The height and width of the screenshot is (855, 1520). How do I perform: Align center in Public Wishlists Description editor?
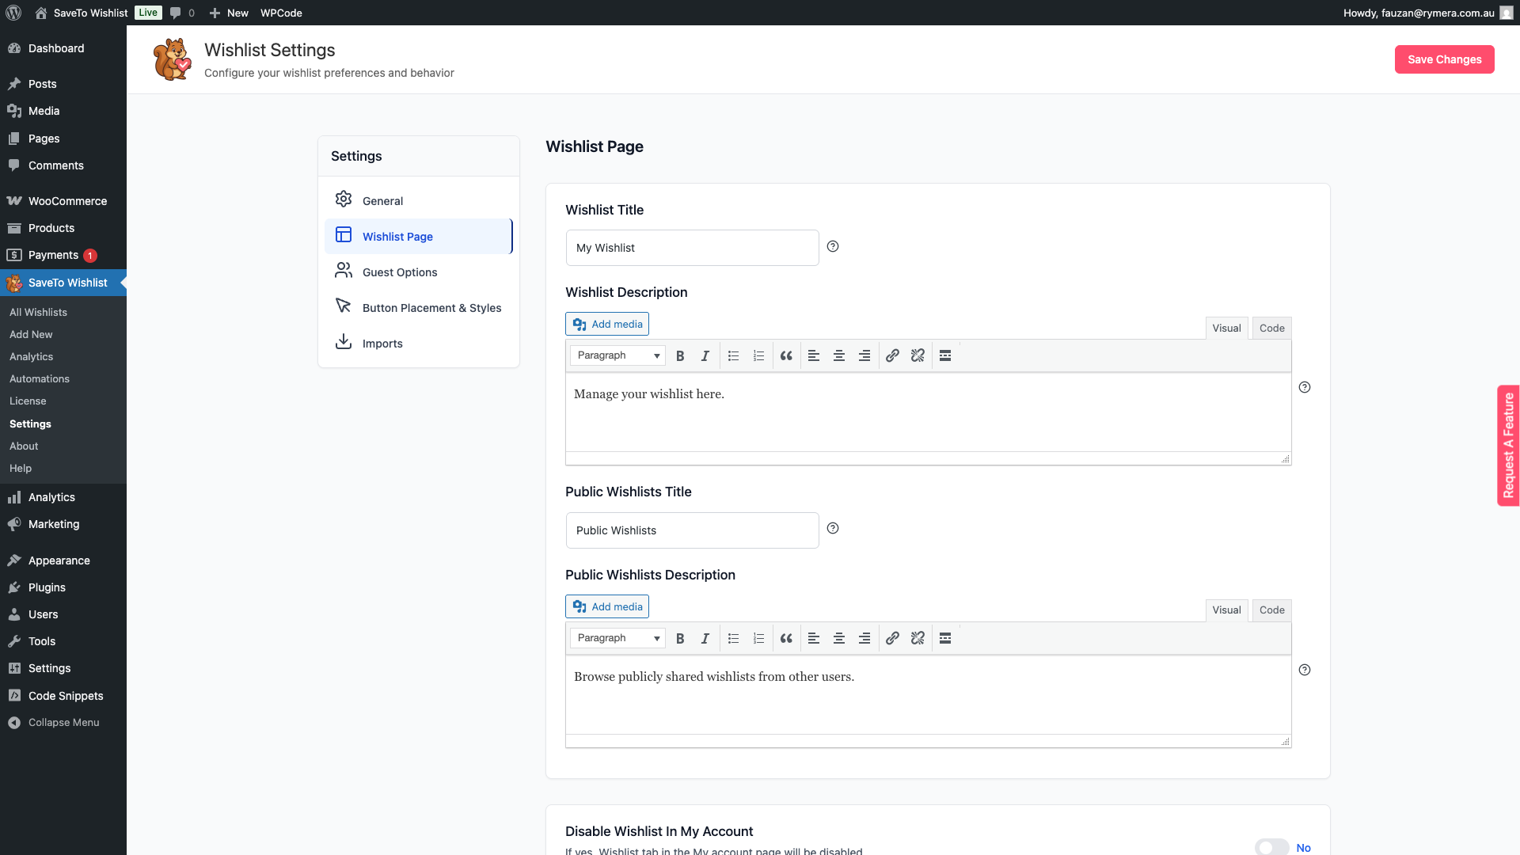(x=839, y=639)
